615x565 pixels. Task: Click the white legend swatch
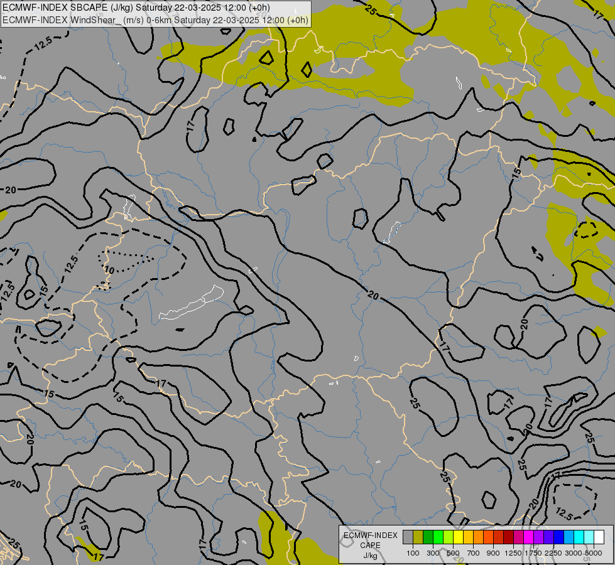coord(599,537)
